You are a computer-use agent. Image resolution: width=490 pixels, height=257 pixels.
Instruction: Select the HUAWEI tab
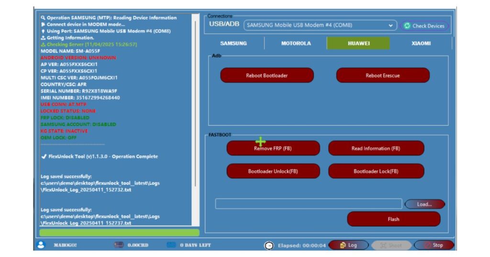(x=358, y=43)
